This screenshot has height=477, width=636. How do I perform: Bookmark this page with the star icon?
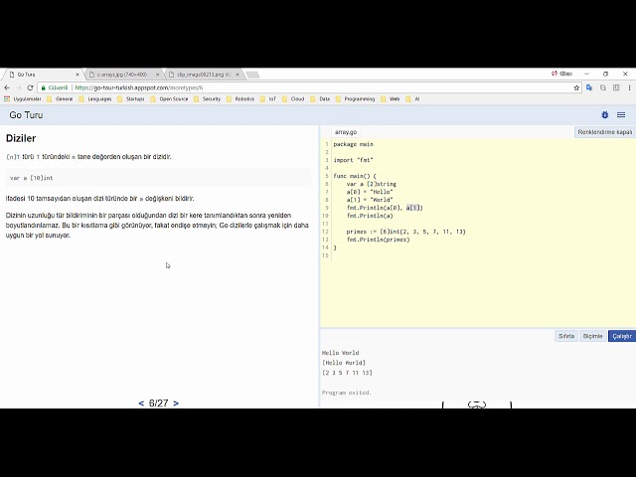tap(576, 87)
